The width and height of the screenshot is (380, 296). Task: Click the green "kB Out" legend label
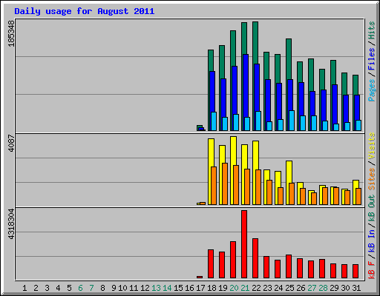click(x=372, y=209)
